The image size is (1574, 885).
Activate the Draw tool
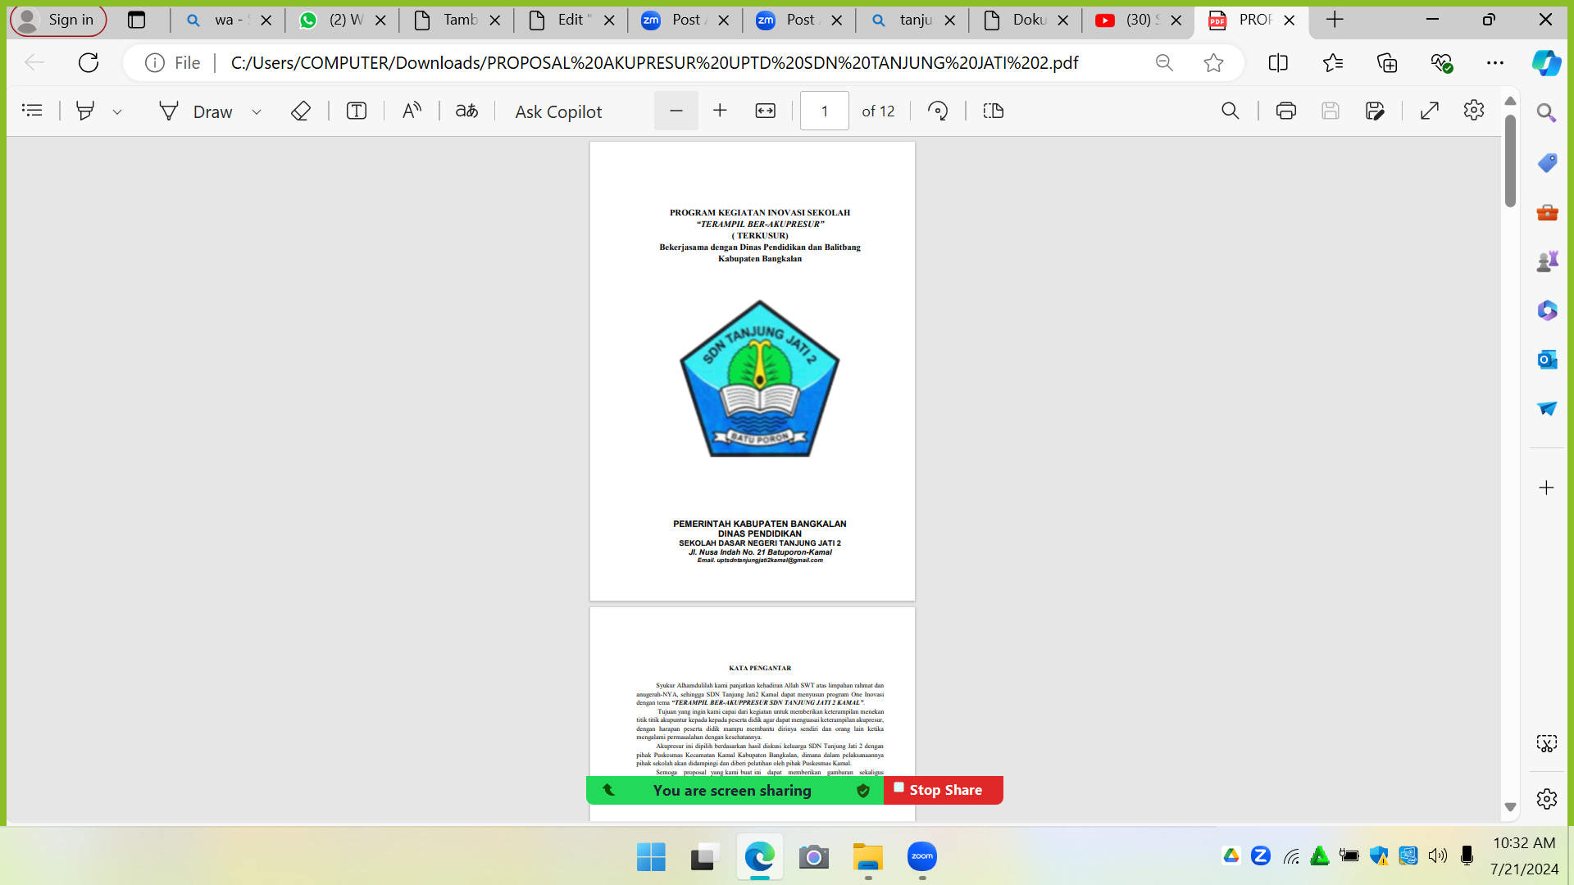tap(195, 111)
